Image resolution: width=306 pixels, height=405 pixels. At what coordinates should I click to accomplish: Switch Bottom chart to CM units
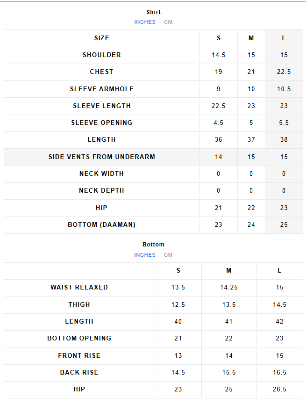pos(168,255)
